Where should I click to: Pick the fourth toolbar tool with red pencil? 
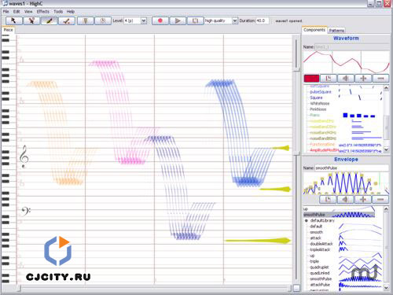coord(67,20)
